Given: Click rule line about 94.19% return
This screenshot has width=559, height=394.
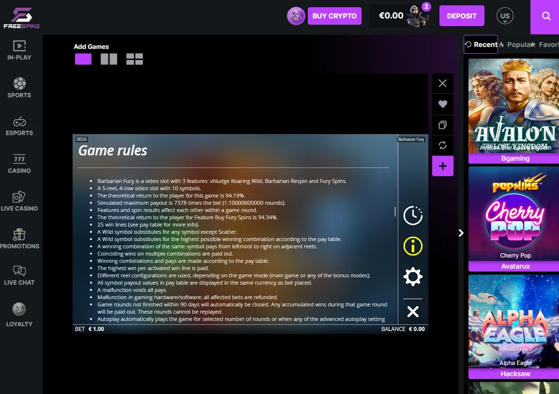Looking at the screenshot, I should tap(171, 196).
